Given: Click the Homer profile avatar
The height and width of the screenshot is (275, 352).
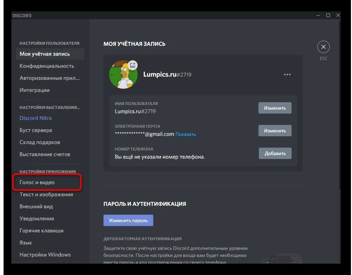Looking at the screenshot, I should [123, 75].
